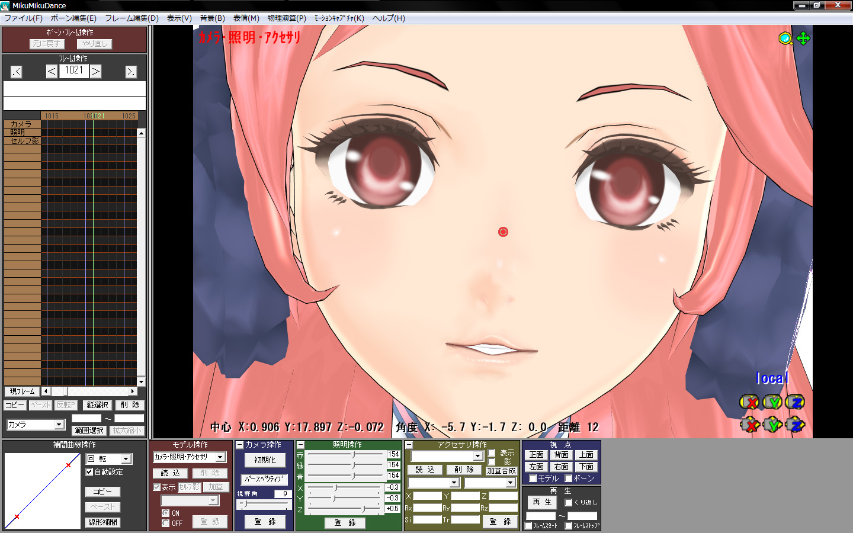This screenshot has height=533, width=853.
Task: Click the 縦選択 vertical select button
Action: (x=97, y=405)
